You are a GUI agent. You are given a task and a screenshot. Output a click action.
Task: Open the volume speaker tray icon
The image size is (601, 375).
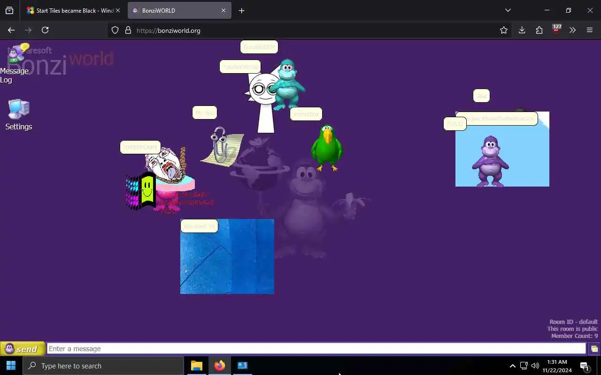[x=535, y=366]
